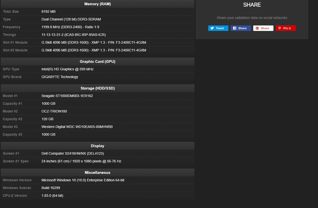Screen dimensions: 318x208
Task: Click the Windows Version label
Action: (x=17, y=180)
